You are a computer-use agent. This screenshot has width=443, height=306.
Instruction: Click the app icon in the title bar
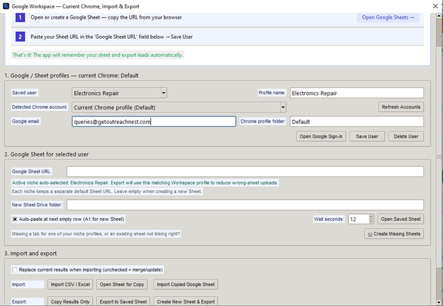point(6,6)
